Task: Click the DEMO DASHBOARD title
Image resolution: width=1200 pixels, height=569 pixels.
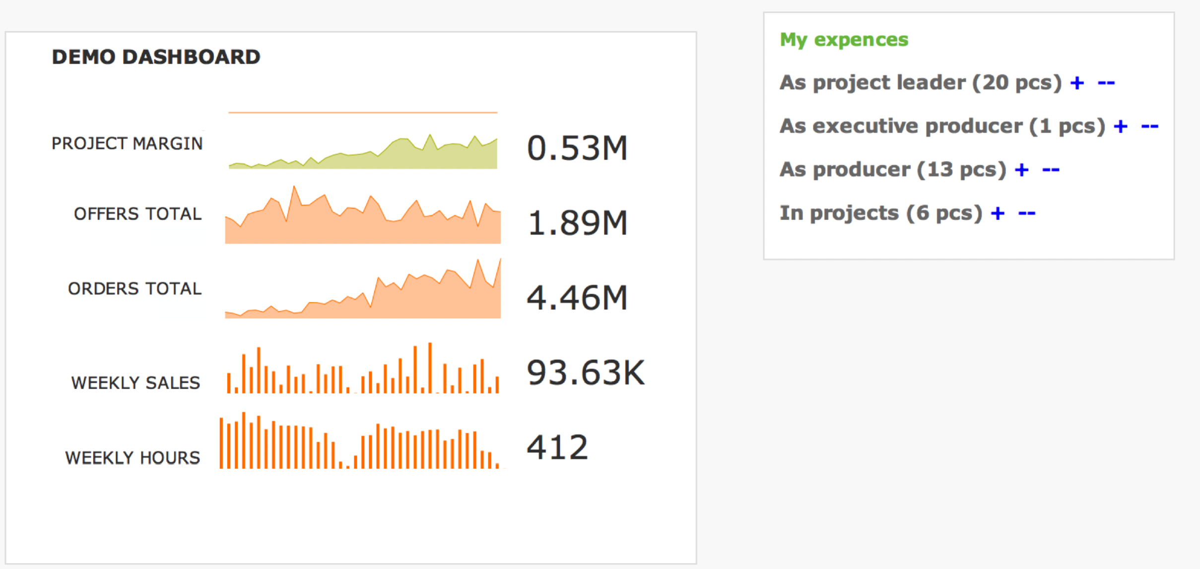Action: (x=156, y=57)
